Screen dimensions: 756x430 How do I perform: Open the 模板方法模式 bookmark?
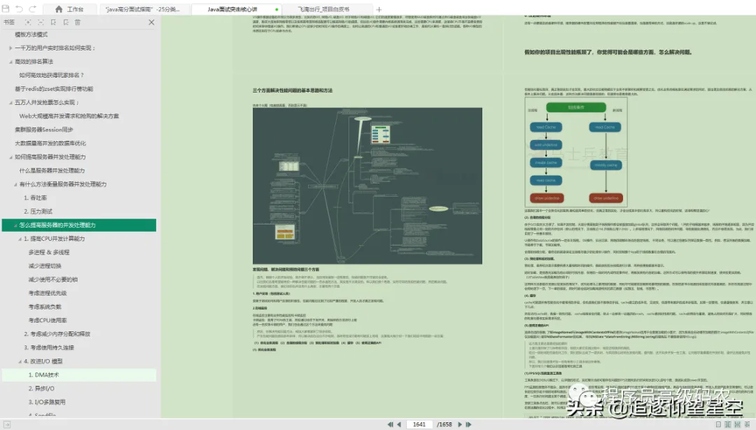(31, 34)
